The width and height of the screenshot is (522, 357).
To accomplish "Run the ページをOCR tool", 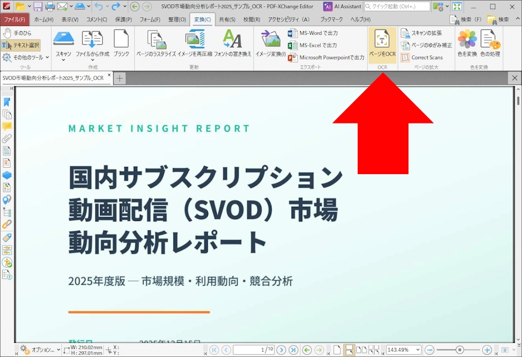I will pos(382,44).
